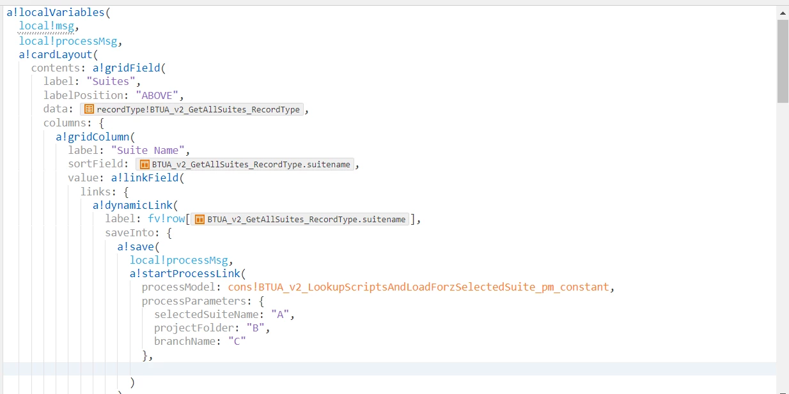This screenshot has height=394, width=789.
Task: Click the record type icon in the data chip
Action: [x=89, y=110]
